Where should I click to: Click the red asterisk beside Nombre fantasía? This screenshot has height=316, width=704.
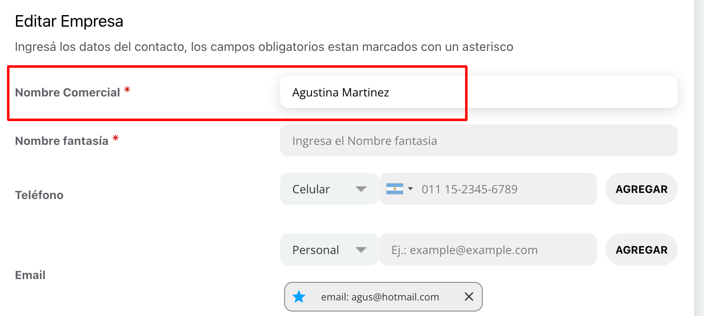[116, 138]
